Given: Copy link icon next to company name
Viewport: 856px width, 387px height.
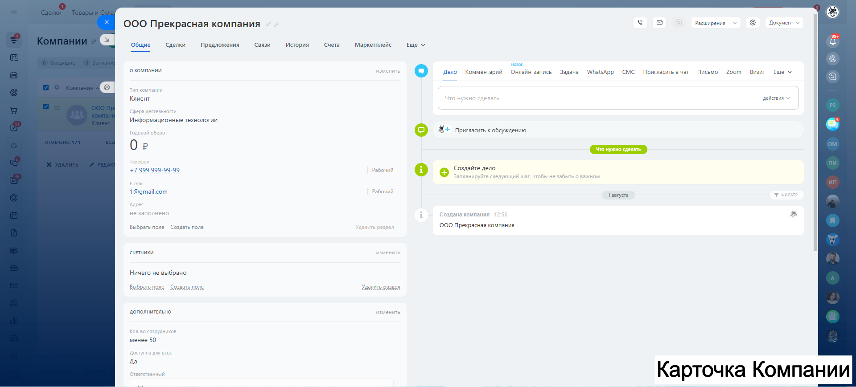Looking at the screenshot, I should [x=277, y=24].
